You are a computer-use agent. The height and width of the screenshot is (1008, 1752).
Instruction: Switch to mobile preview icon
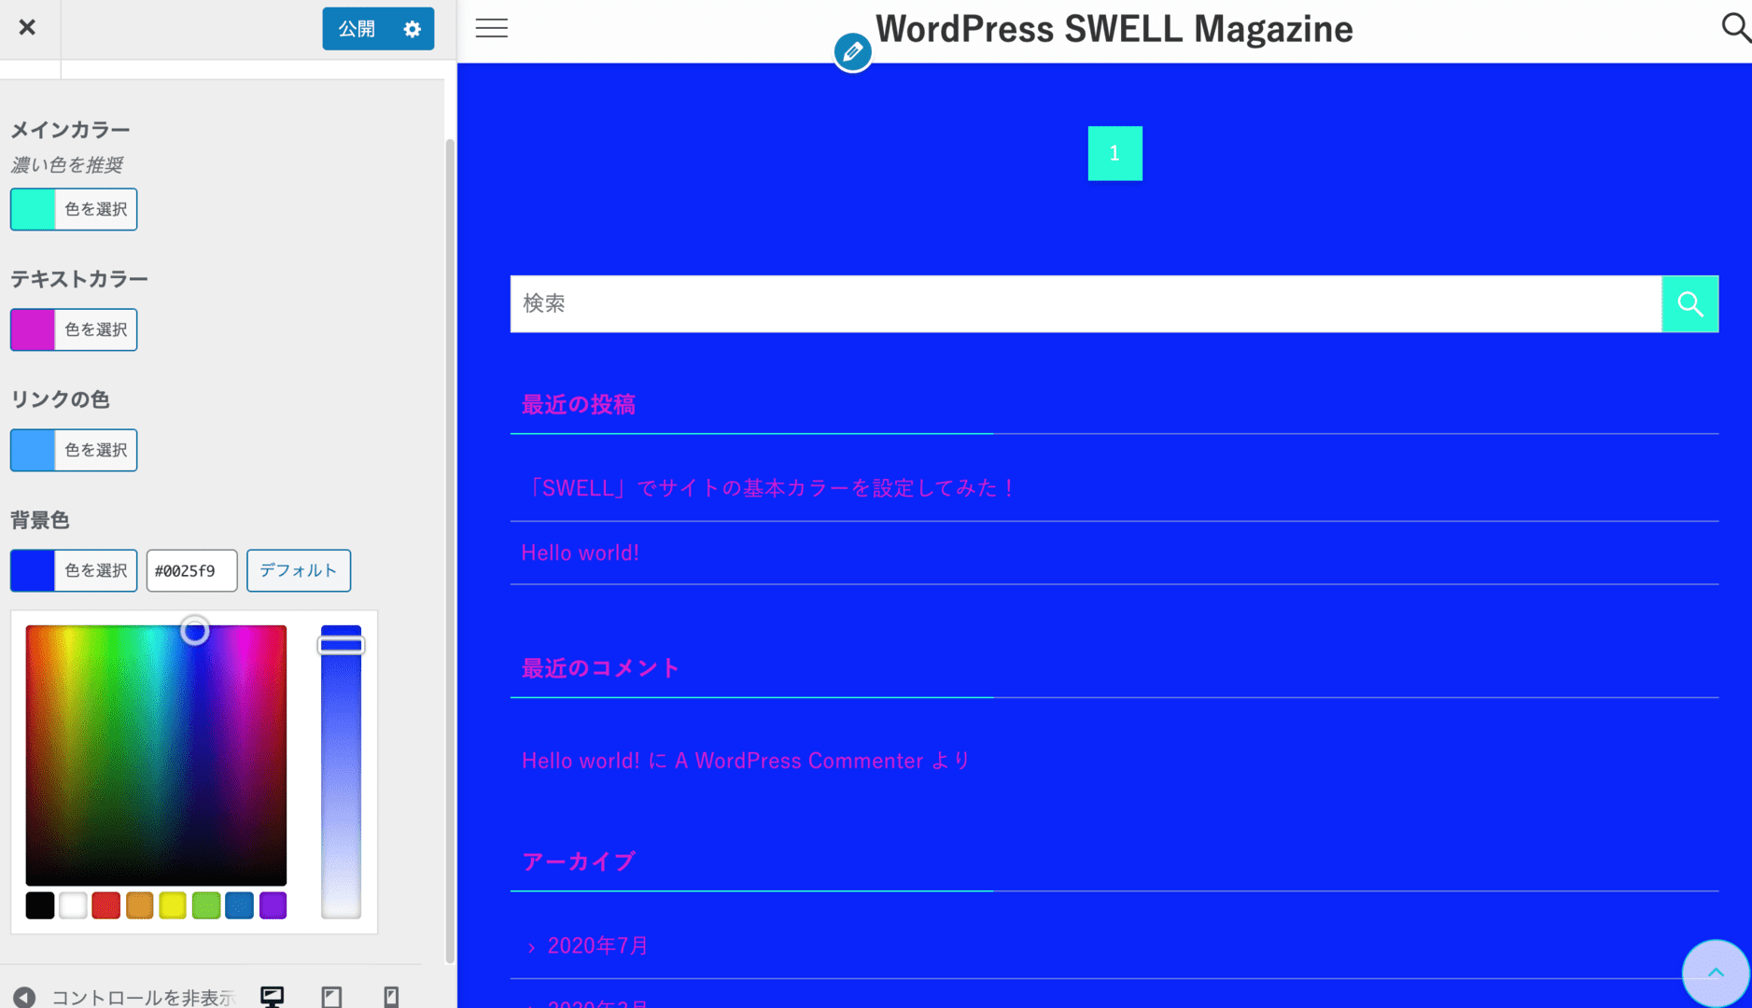click(391, 997)
